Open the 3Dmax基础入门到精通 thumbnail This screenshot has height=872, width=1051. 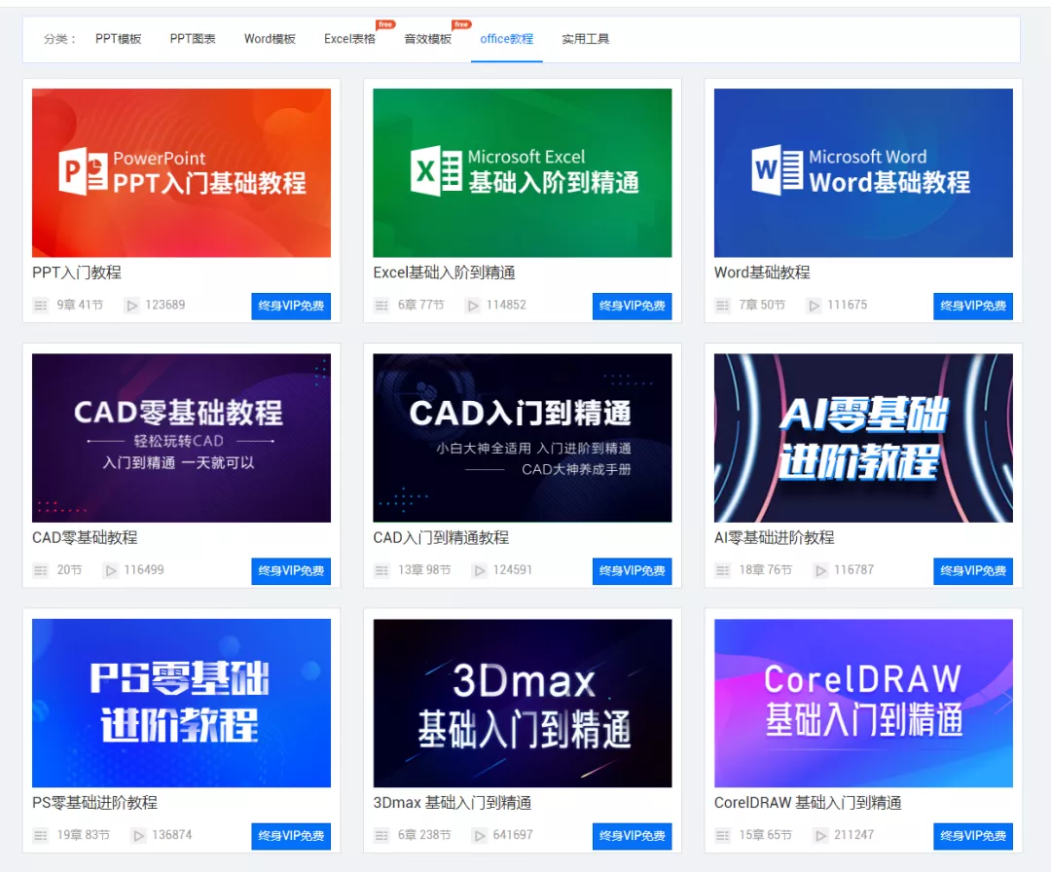point(523,703)
